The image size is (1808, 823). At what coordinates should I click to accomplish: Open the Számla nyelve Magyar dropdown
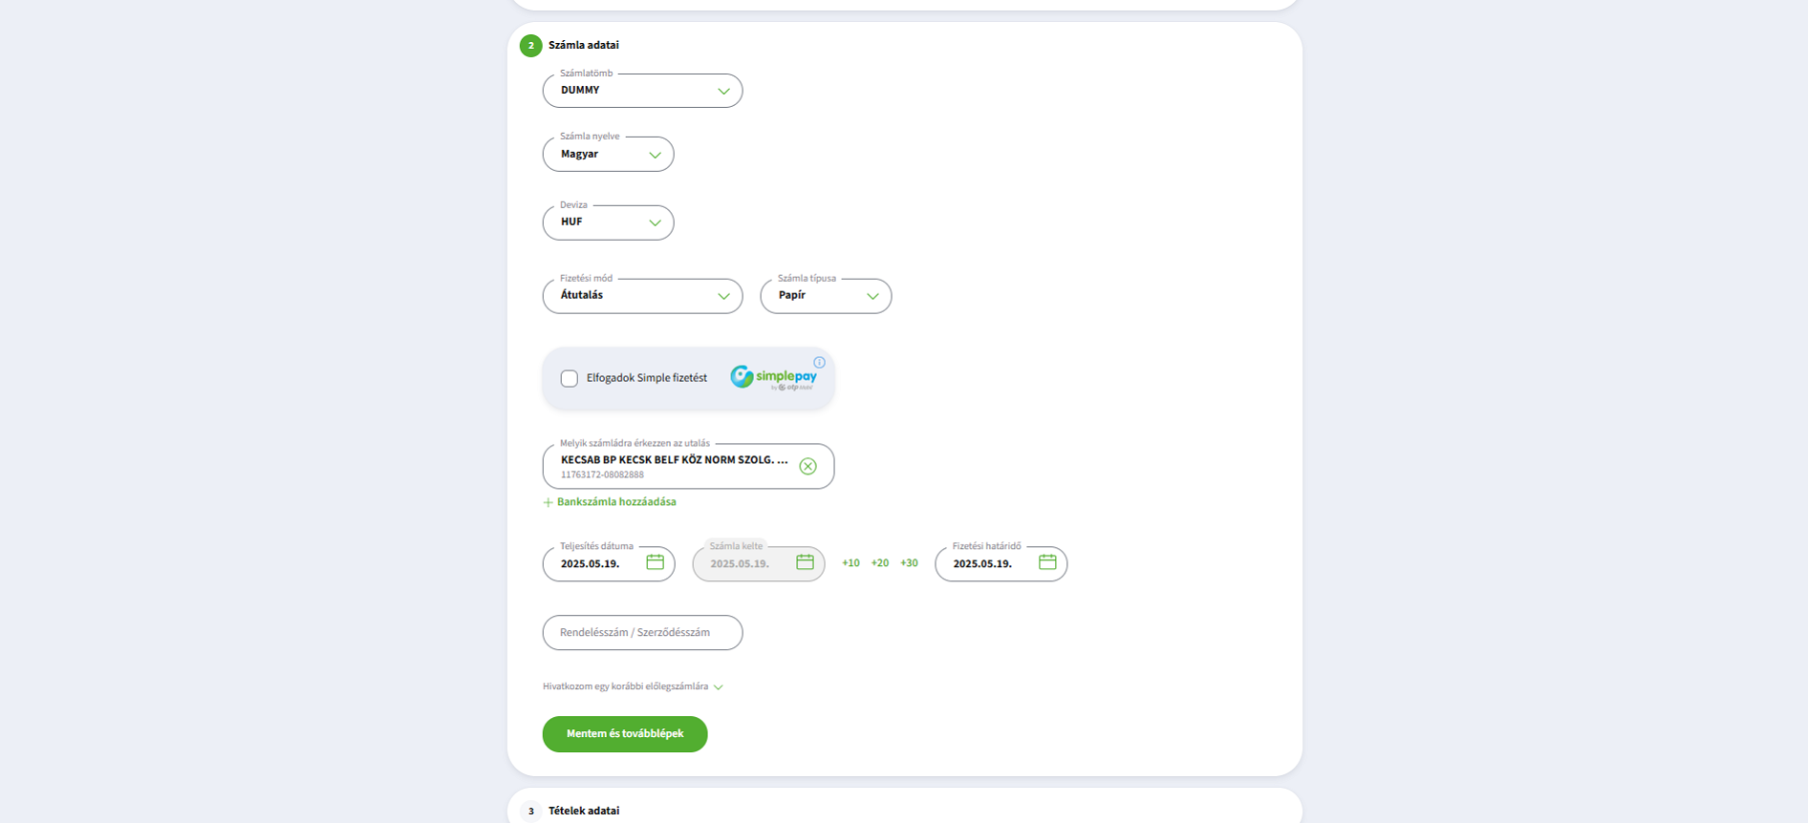pos(608,155)
